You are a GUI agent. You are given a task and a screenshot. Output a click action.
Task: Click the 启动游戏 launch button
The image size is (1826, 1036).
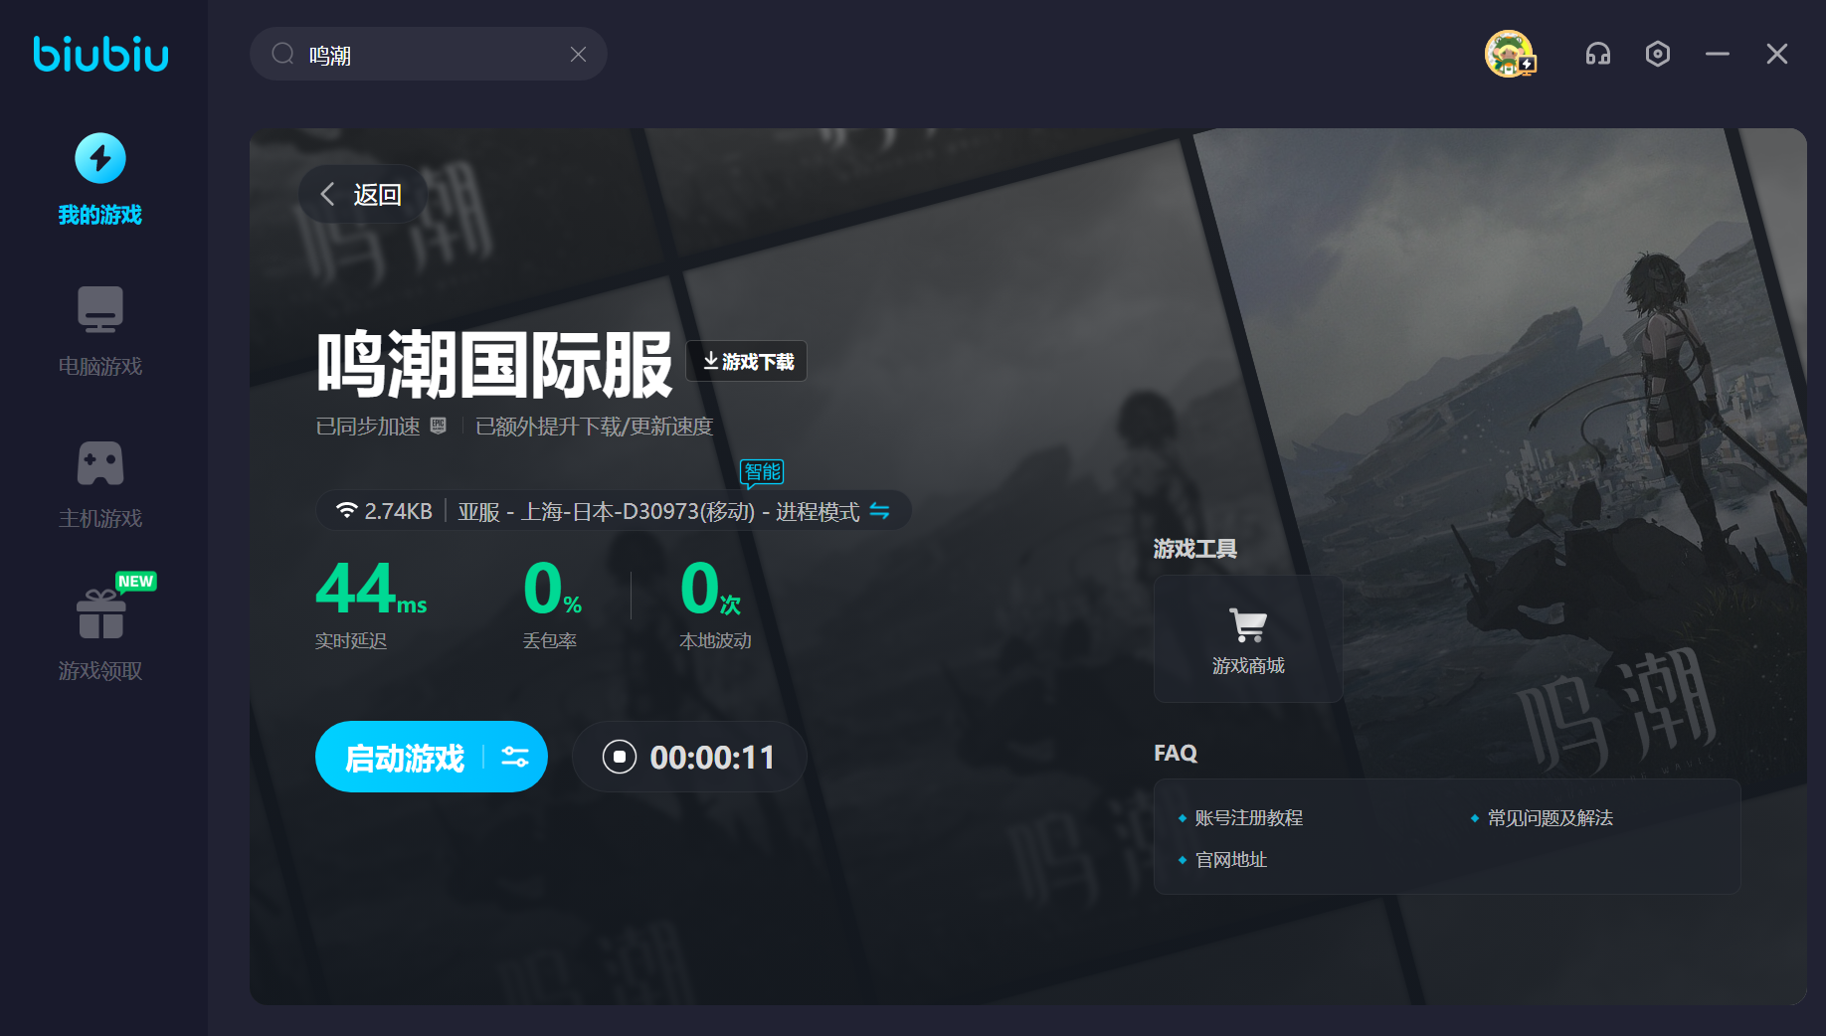[404, 758]
